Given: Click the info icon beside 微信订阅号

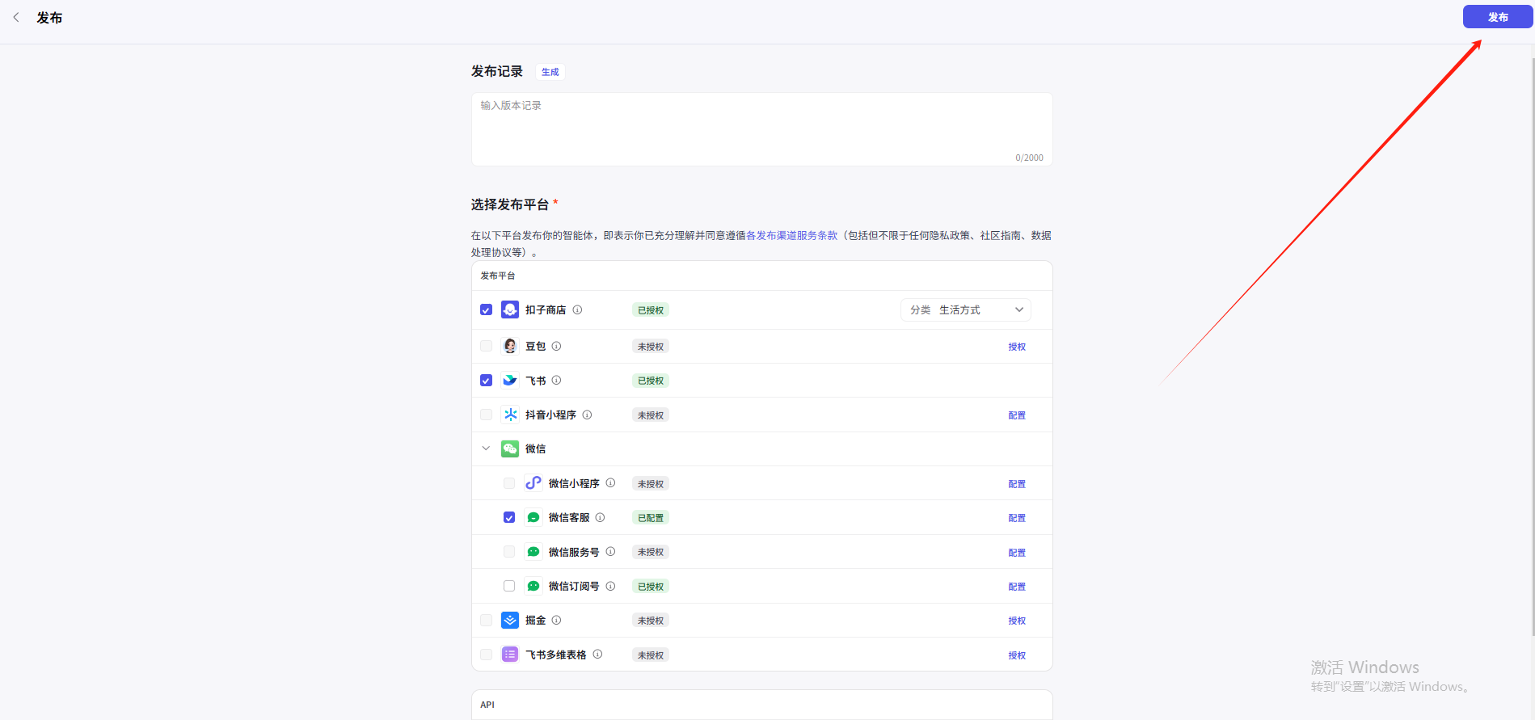Looking at the screenshot, I should click(610, 586).
